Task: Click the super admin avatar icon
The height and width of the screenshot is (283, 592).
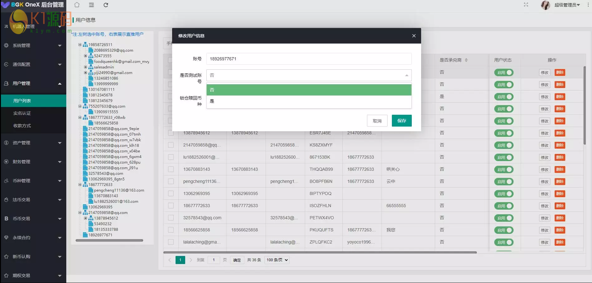Action: tap(546, 5)
